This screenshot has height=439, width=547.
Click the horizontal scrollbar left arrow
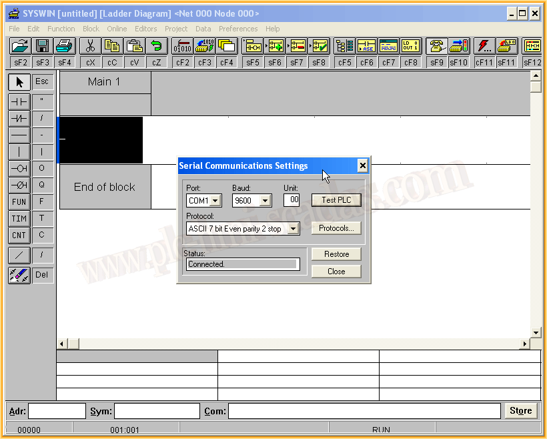coord(62,344)
